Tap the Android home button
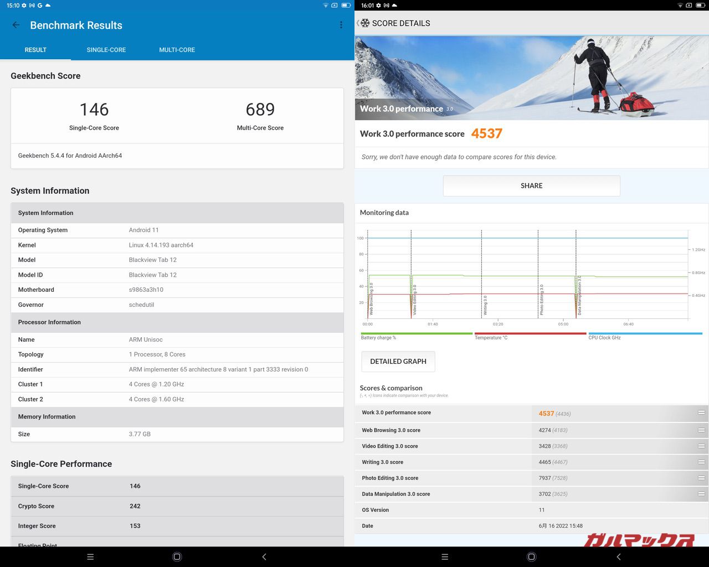Screen dimensions: 709x567 click(177, 556)
